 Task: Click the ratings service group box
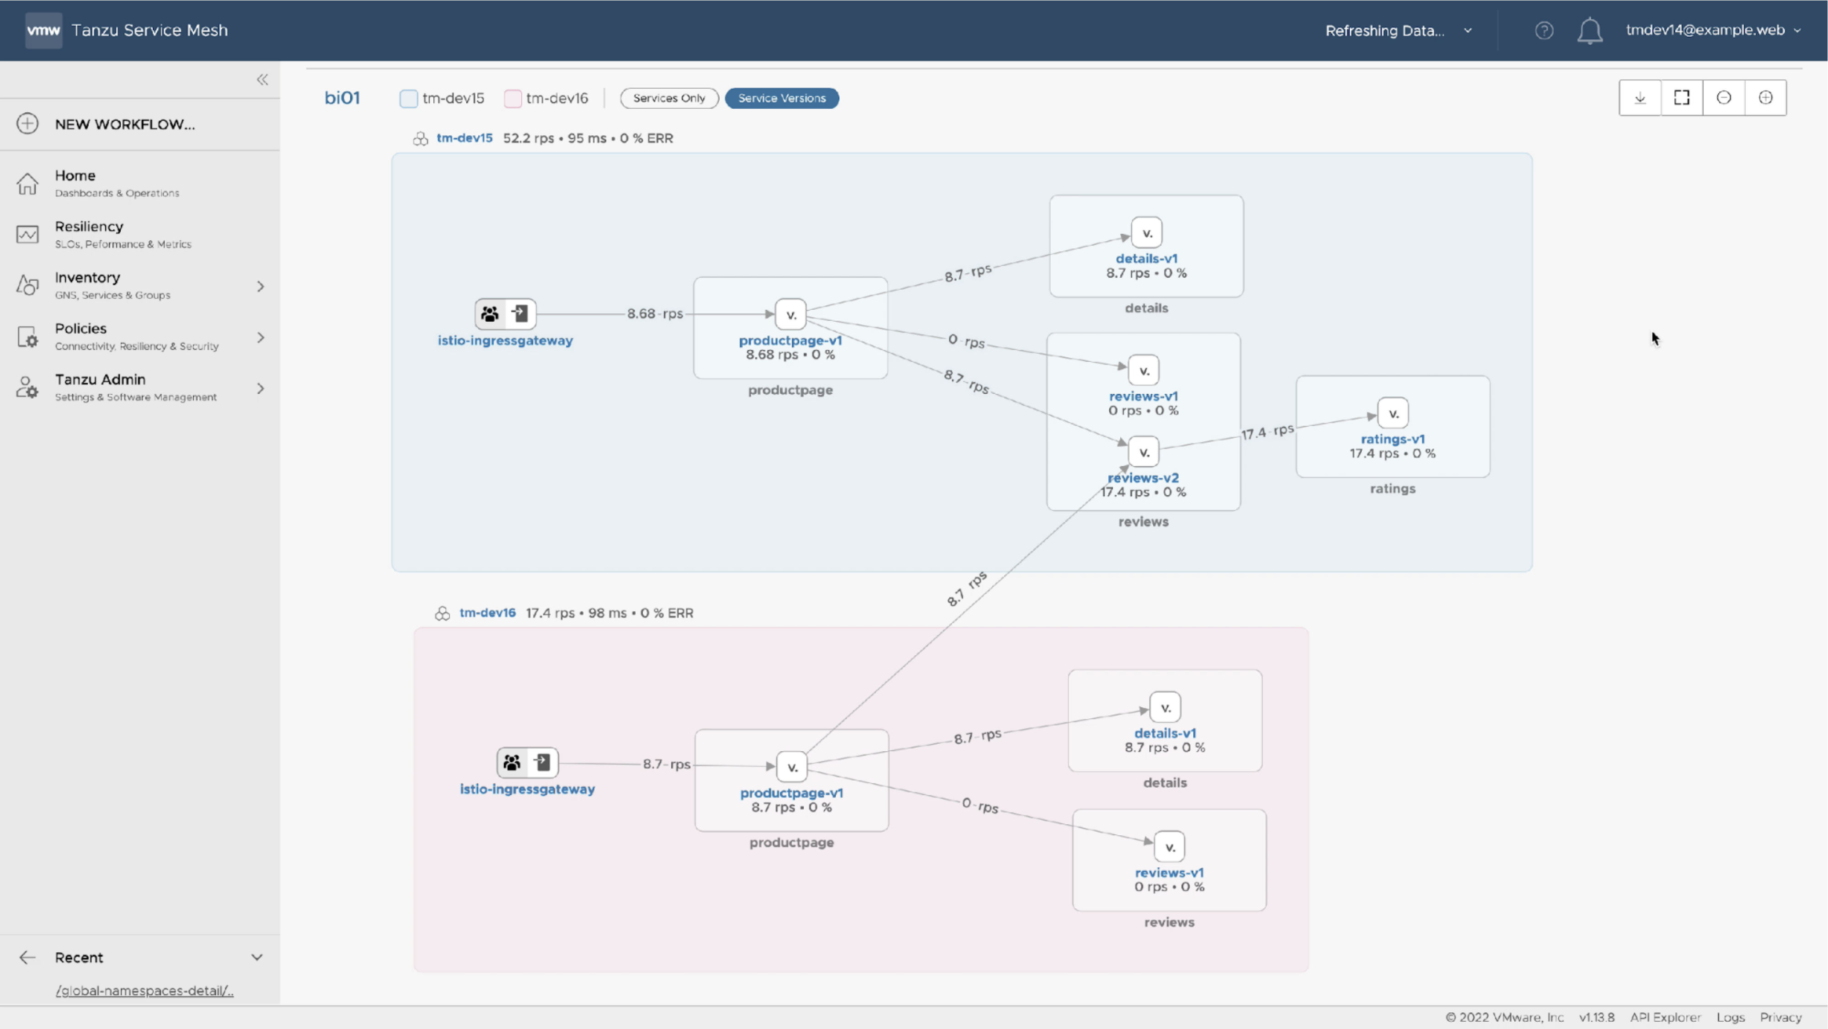(x=1393, y=426)
